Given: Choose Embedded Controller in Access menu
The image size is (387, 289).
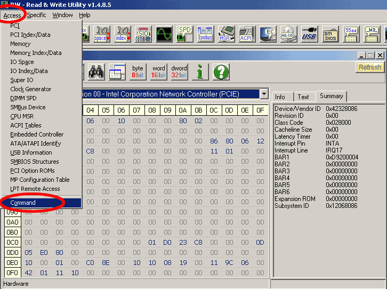Looking at the screenshot, I should coord(36,134).
